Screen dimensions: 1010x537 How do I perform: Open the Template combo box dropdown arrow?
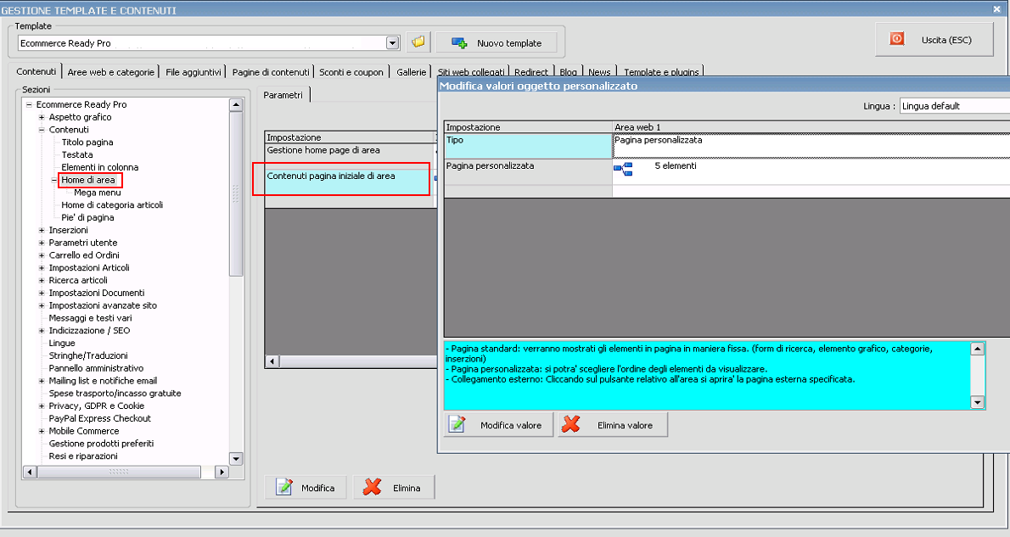(x=393, y=43)
